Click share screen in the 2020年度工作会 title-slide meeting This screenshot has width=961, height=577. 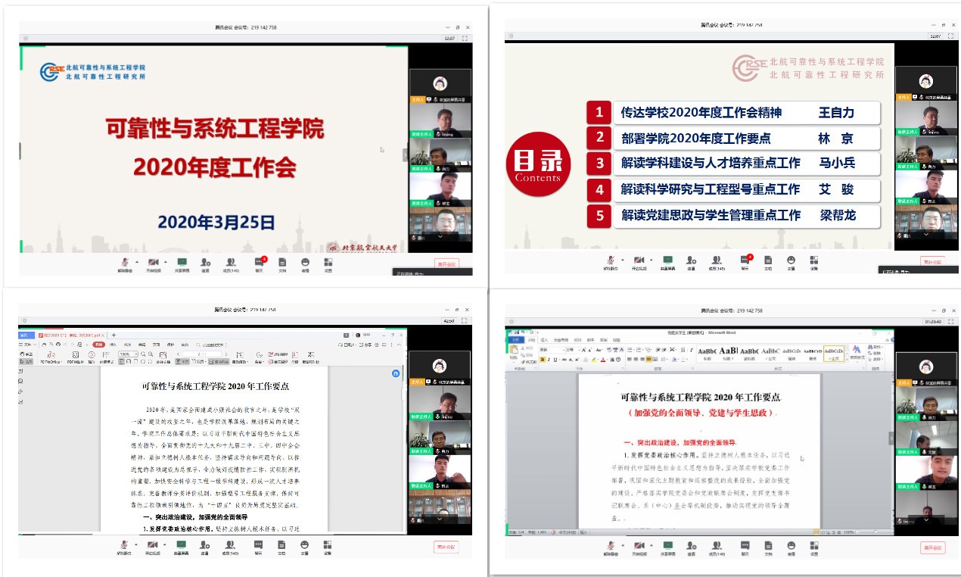point(181,263)
